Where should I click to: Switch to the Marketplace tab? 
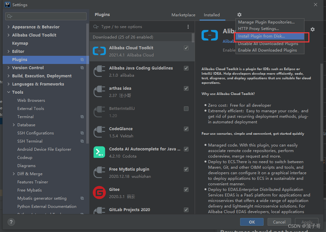[x=183, y=15]
